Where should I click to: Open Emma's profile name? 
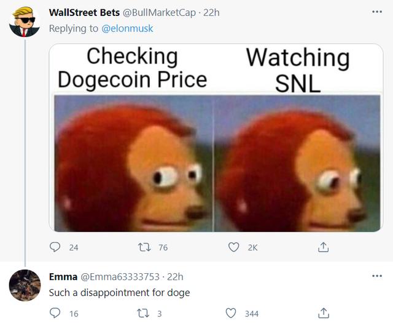(63, 276)
